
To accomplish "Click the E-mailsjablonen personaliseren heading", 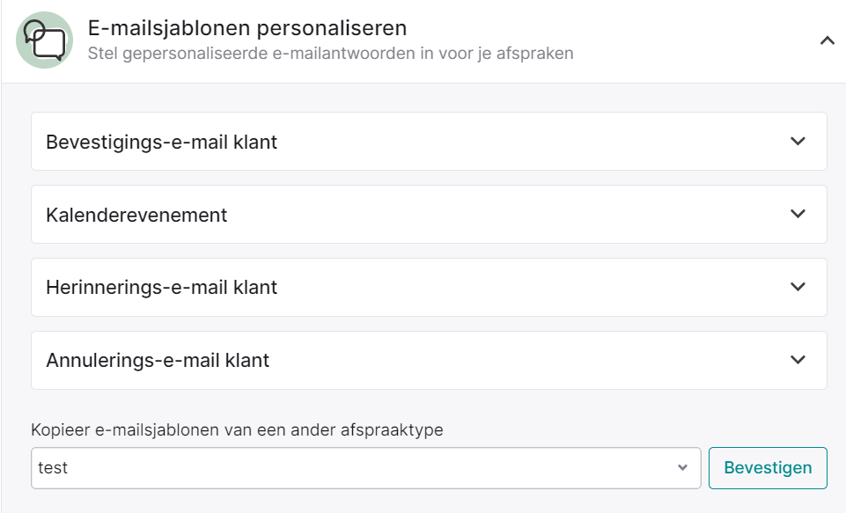I will pyautogui.click(x=247, y=28).
